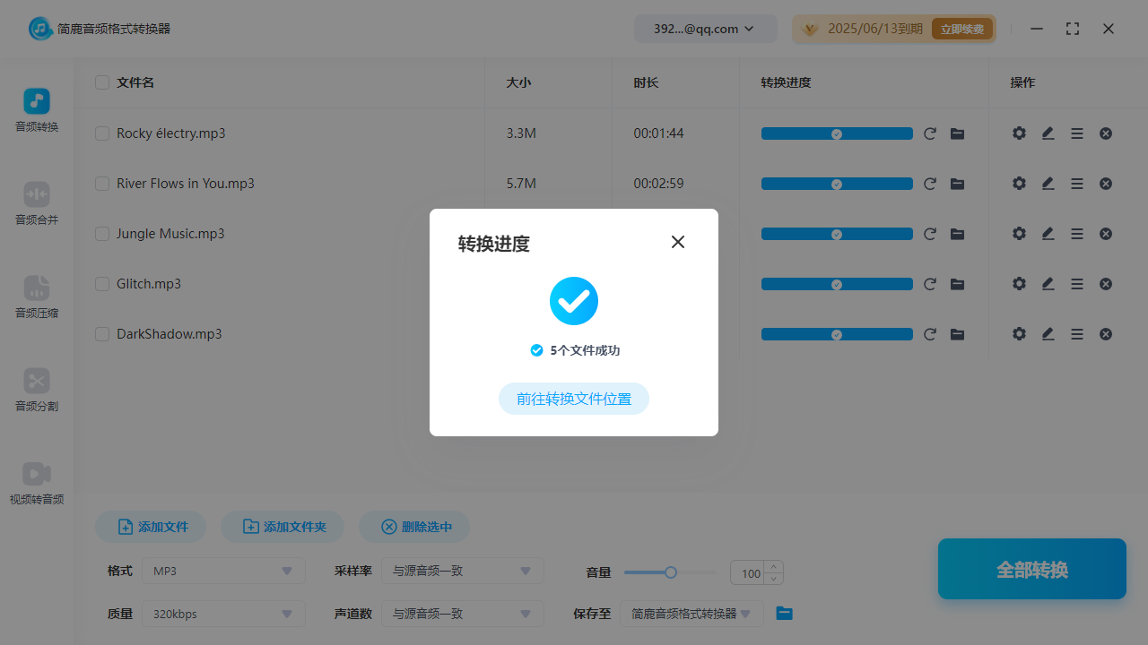Toggle the select-all checkbox beside 文件名
This screenshot has width=1148, height=645.
102,82
